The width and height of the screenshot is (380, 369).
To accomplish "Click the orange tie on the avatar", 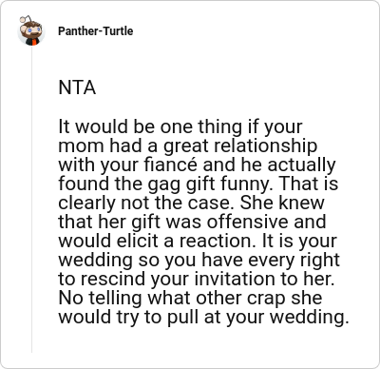I will 33,42.
